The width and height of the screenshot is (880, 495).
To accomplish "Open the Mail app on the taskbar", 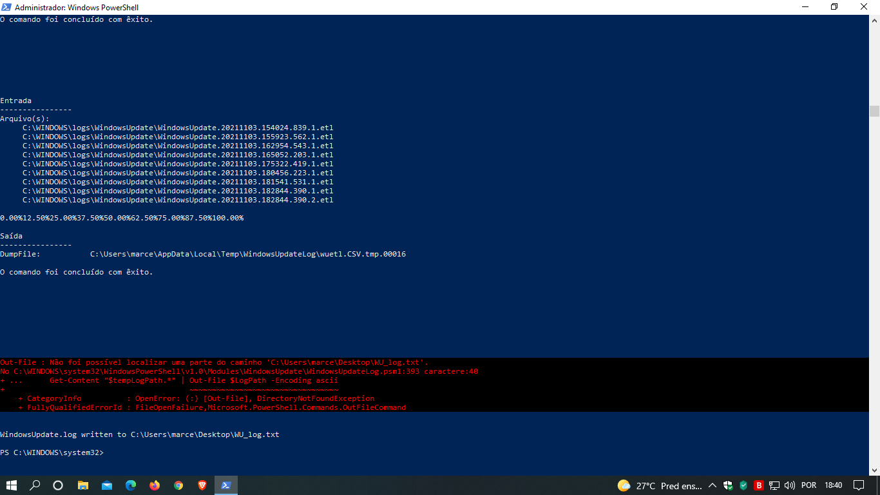I will click(107, 485).
